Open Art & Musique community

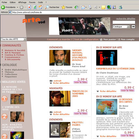tap(13, 52)
